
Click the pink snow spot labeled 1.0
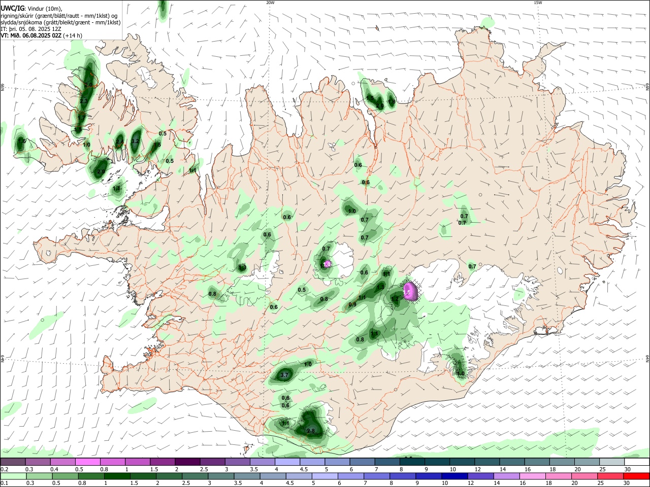click(328, 264)
